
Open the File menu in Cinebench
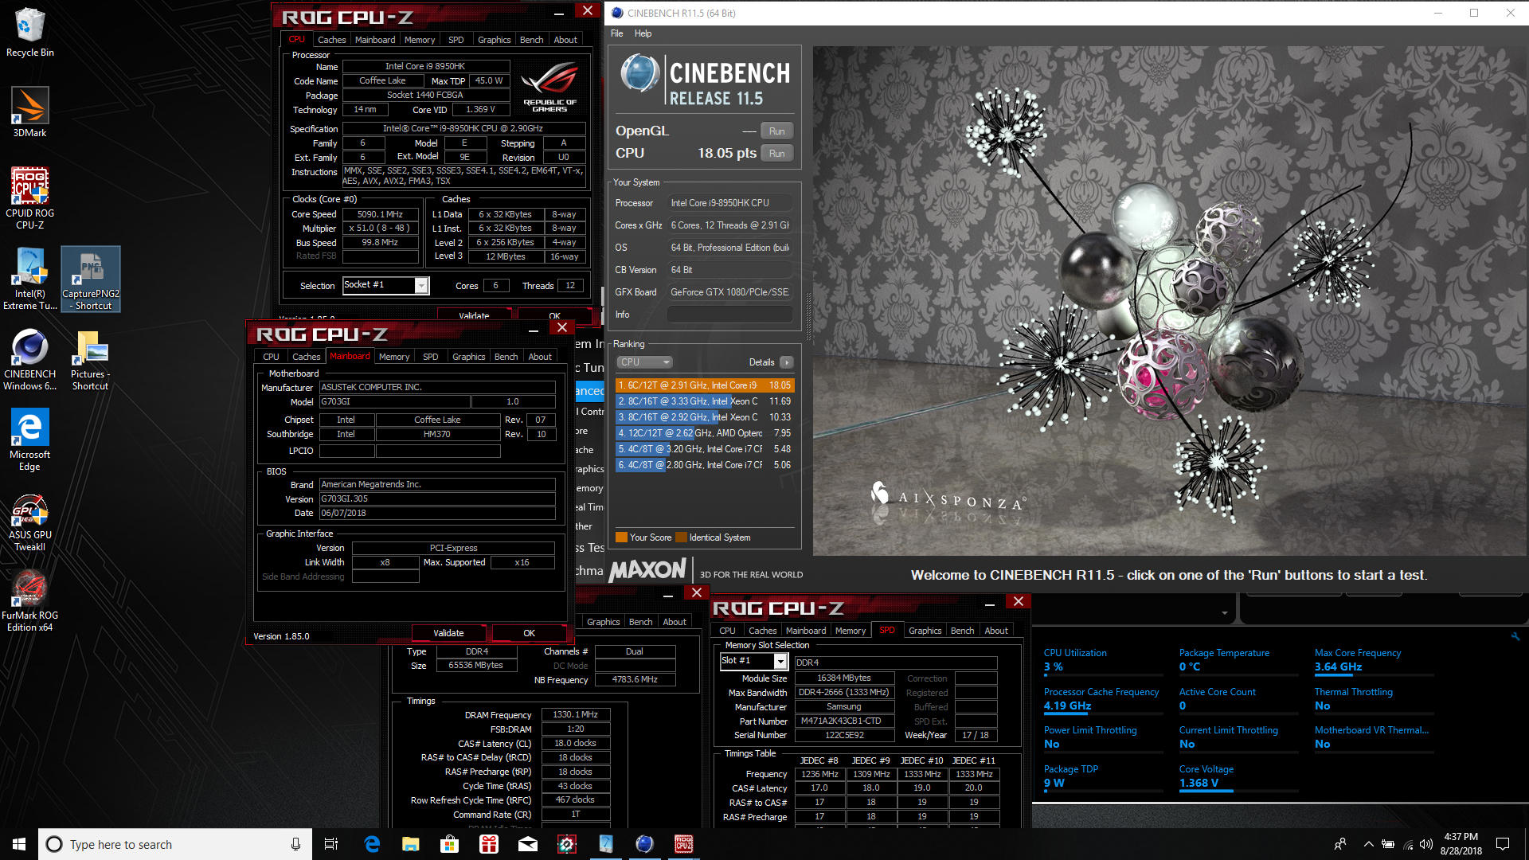pyautogui.click(x=617, y=33)
